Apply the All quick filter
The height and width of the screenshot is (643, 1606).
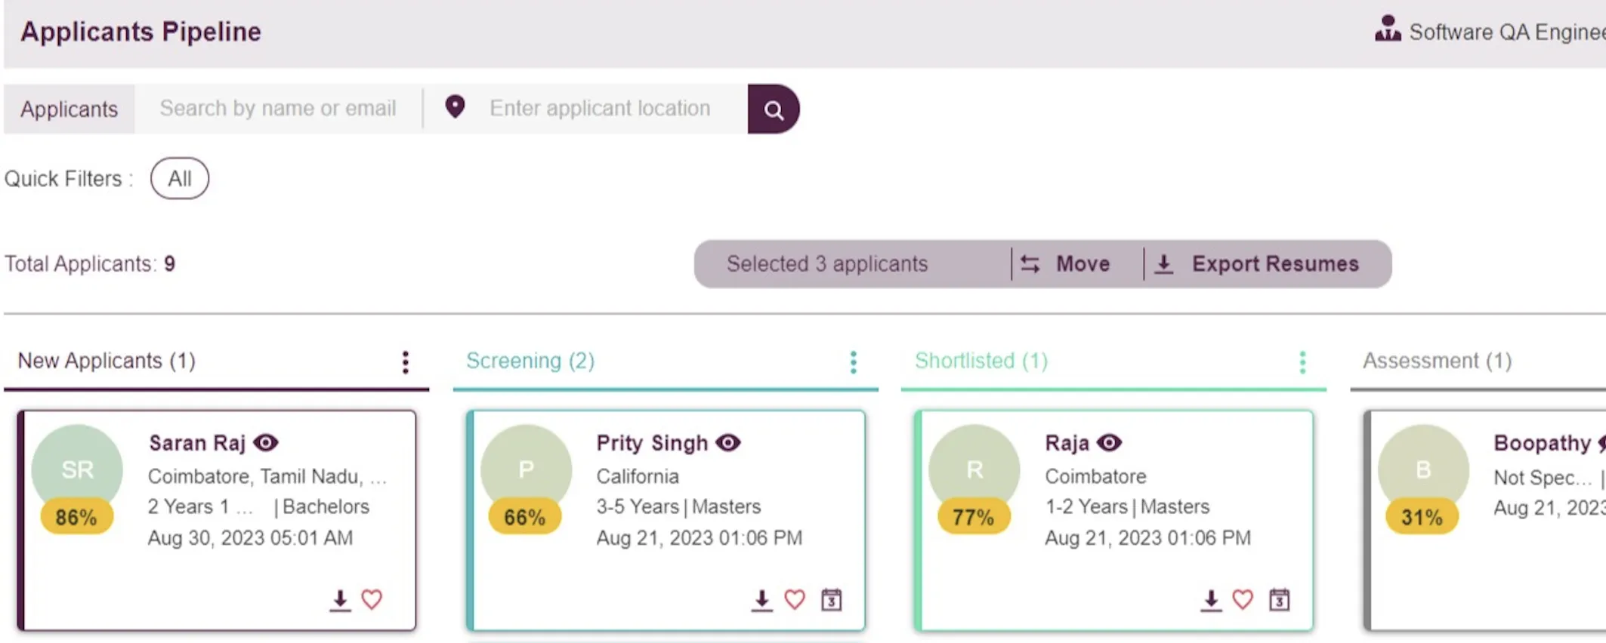click(180, 178)
